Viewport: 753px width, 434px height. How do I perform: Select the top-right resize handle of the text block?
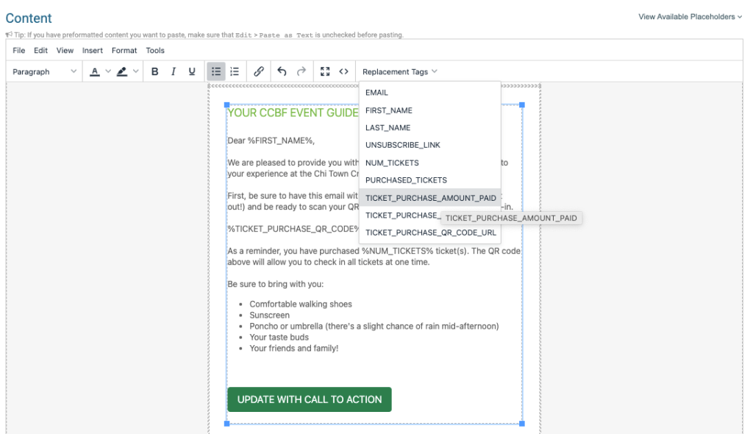522,104
